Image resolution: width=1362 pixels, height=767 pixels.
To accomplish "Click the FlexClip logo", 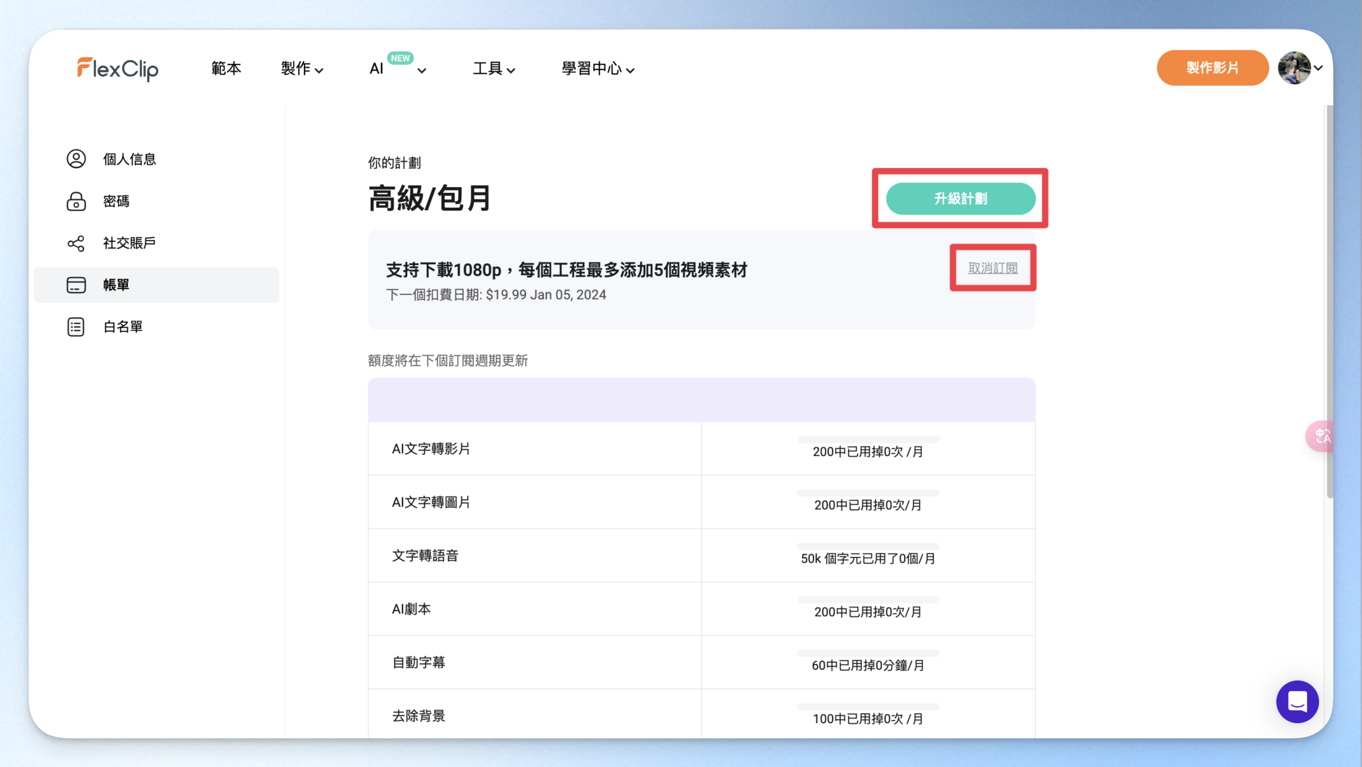I will click(x=118, y=69).
